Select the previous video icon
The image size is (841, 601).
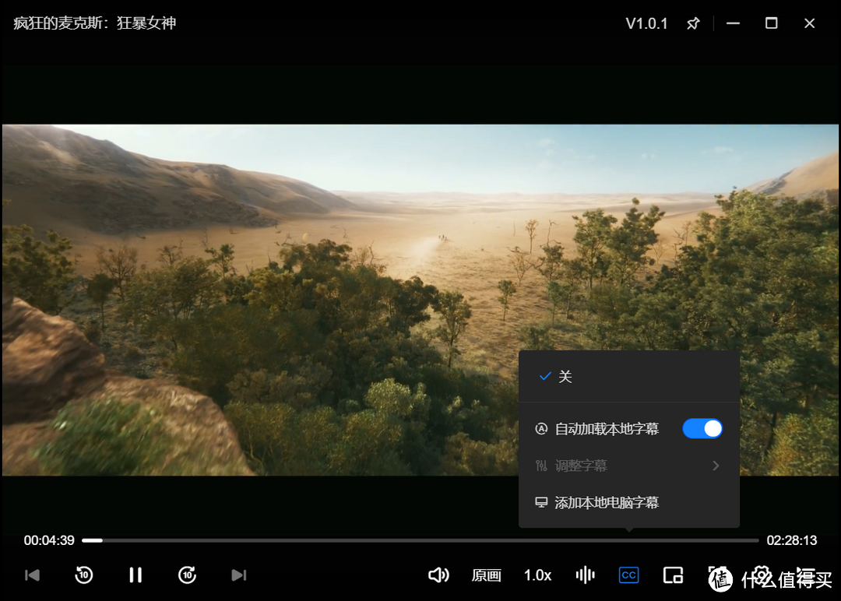click(x=31, y=575)
